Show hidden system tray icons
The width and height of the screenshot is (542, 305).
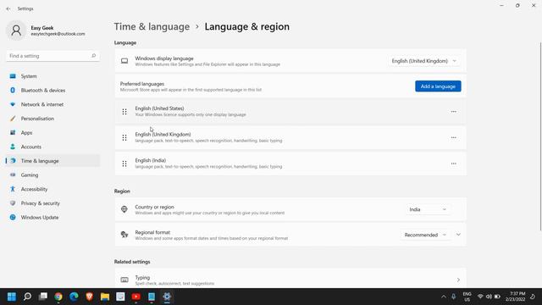pyautogui.click(x=444, y=297)
